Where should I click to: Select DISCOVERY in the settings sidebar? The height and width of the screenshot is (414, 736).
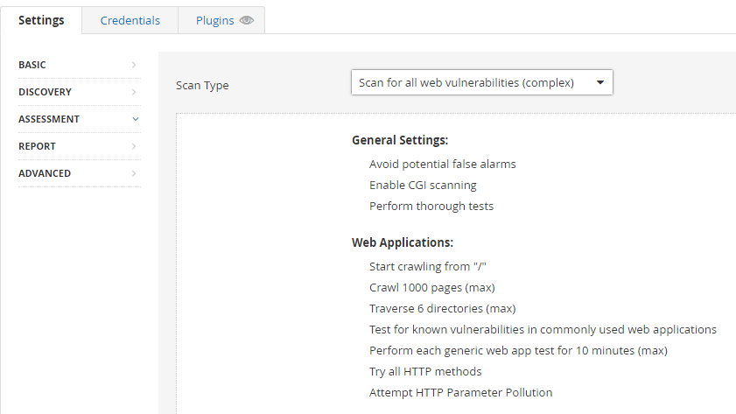(x=45, y=92)
